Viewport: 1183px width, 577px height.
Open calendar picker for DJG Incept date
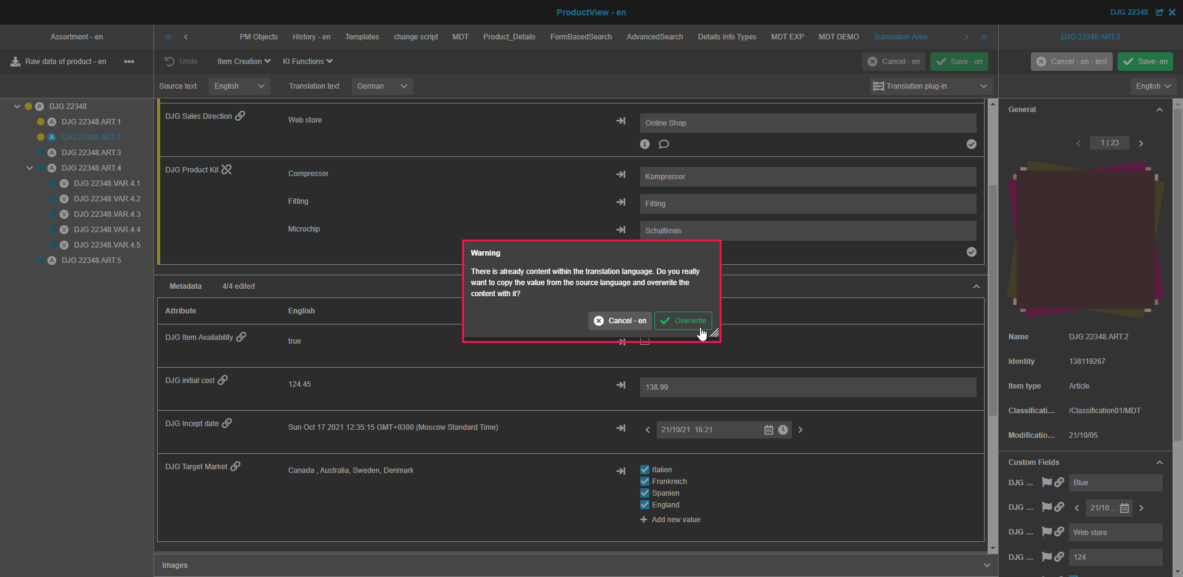click(768, 430)
